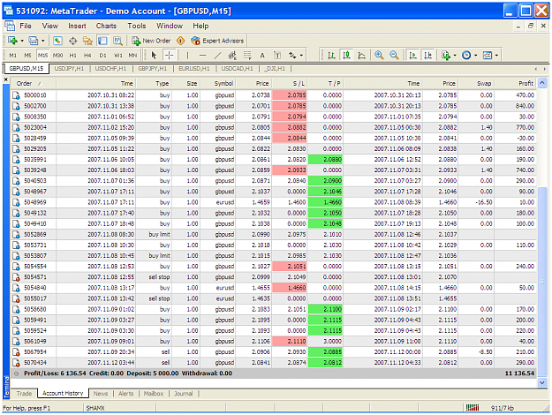
Task: Click the MetaEditor diamond icon
Action: [180, 41]
